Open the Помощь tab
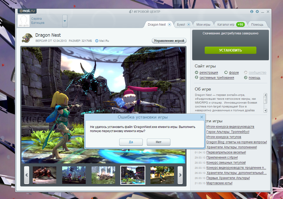283x199 pixels. 257,24
